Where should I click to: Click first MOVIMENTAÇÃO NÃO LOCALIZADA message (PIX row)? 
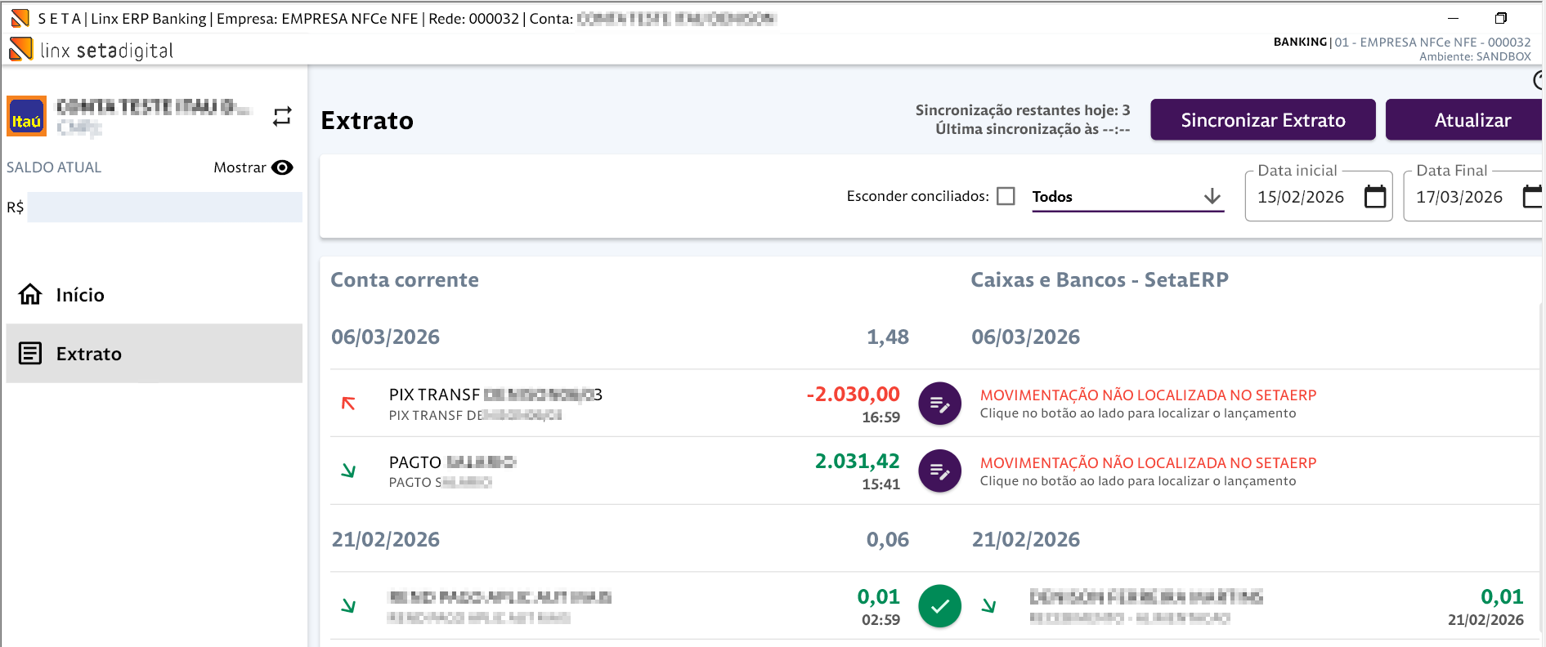pos(1148,395)
